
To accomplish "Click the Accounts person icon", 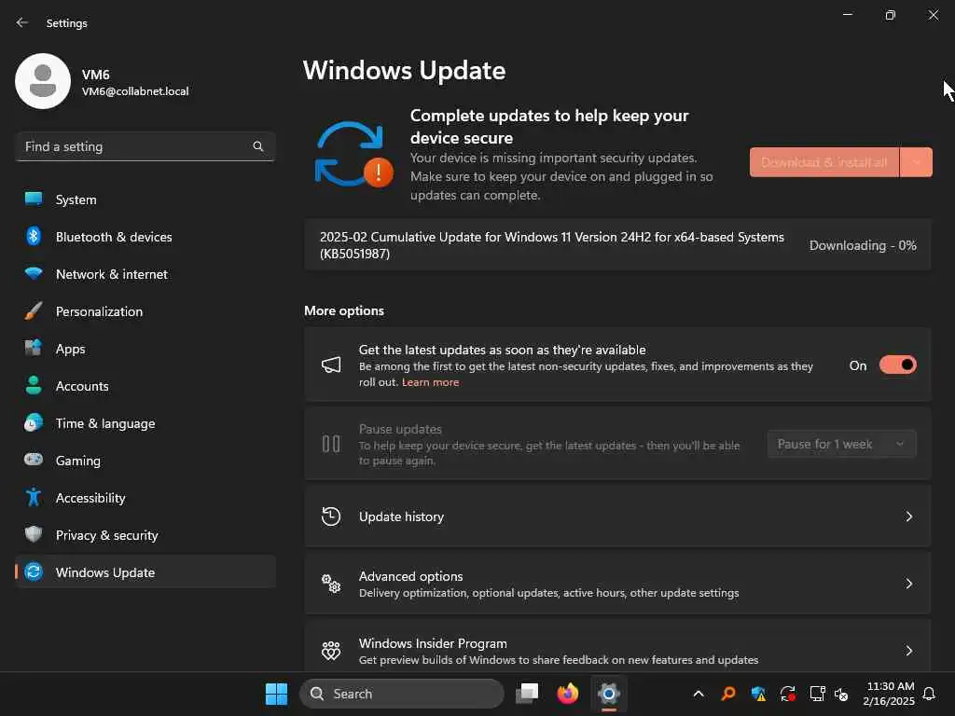I will pos(34,385).
